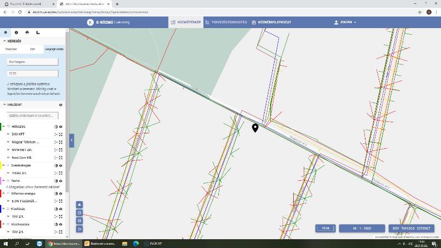441x248 pixels.
Task: Click the blue Vízellátás color marker
Action: point(1,209)
